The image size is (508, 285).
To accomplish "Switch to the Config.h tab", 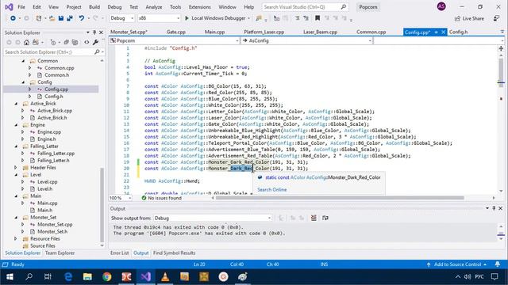I will coord(458,32).
